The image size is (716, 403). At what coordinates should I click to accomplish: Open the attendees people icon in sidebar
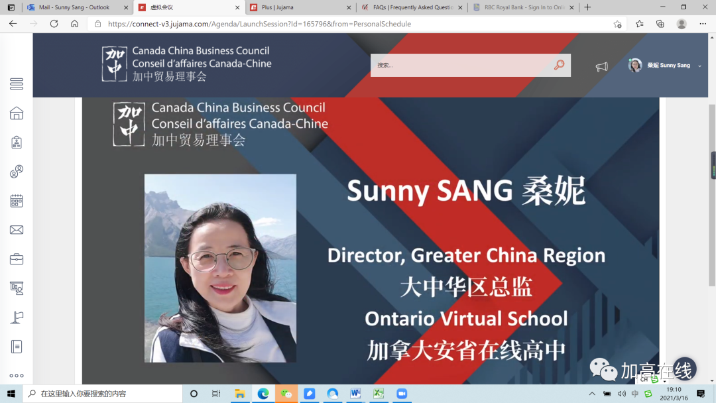point(17,172)
